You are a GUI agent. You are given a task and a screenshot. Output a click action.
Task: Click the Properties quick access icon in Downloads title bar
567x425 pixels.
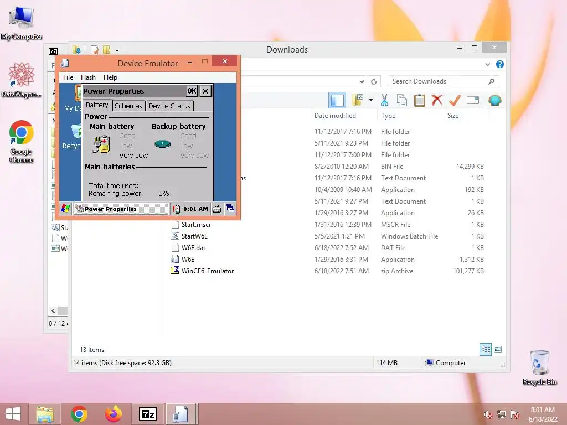coord(95,49)
